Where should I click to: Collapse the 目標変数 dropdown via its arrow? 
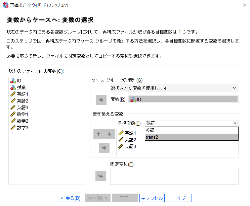coord(235,123)
